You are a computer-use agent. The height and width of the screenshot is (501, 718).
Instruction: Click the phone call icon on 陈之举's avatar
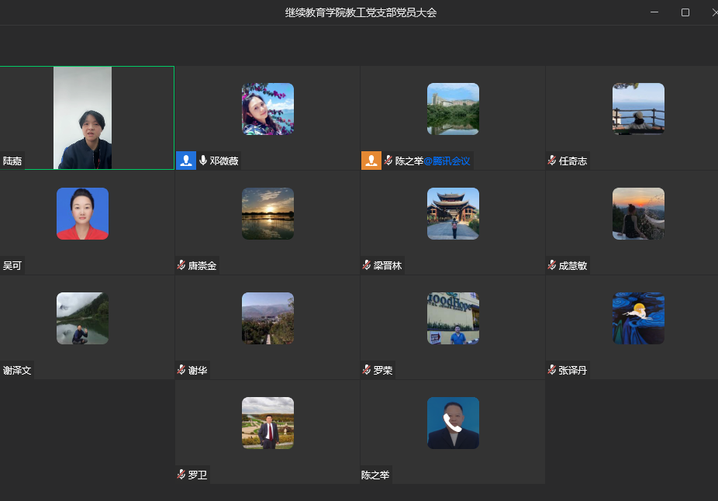point(453,423)
